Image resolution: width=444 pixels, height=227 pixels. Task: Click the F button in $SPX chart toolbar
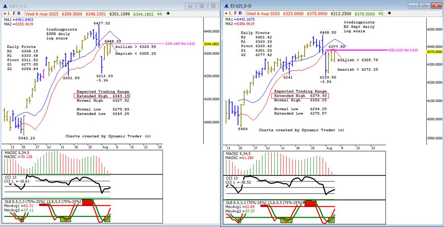pyautogui.click(x=14, y=13)
